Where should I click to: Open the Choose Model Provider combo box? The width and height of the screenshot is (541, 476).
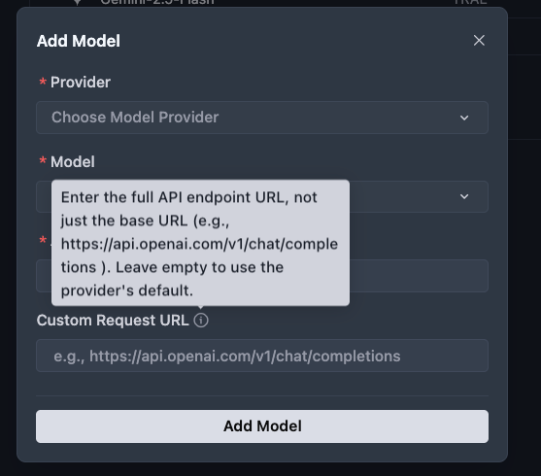coord(262,118)
